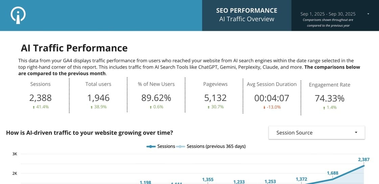
Task: Click the 2,387 data point label
Action: tap(363, 159)
